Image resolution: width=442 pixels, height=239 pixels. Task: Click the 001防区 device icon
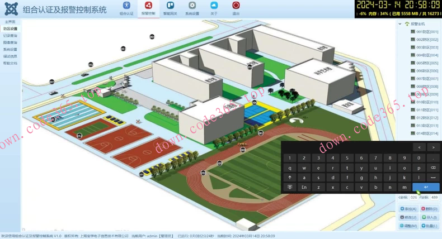pos(413,32)
